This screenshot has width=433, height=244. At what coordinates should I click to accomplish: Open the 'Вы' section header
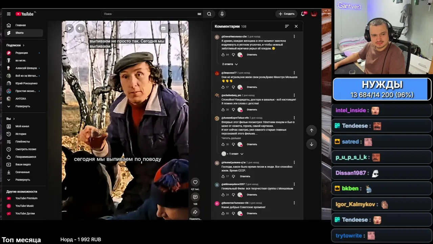(10, 119)
